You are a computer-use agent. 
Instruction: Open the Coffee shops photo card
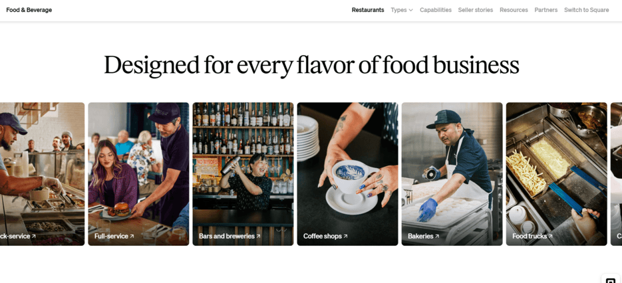coord(347,174)
